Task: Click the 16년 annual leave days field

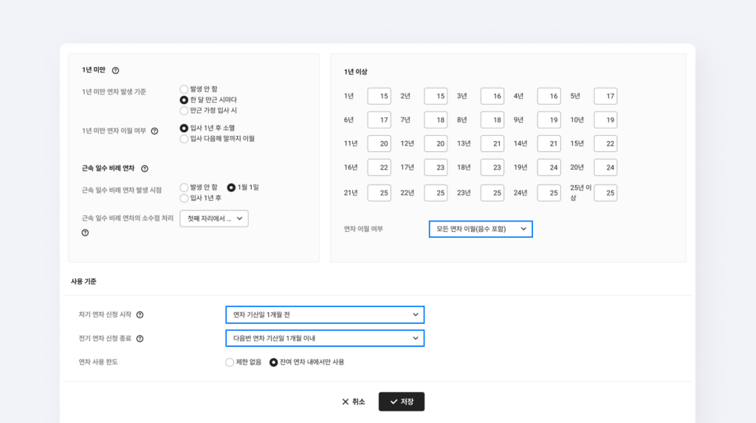Action: (x=379, y=168)
